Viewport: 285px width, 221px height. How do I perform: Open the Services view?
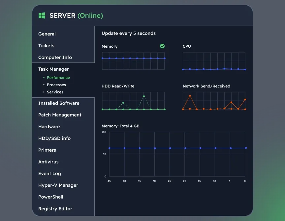[x=55, y=92]
